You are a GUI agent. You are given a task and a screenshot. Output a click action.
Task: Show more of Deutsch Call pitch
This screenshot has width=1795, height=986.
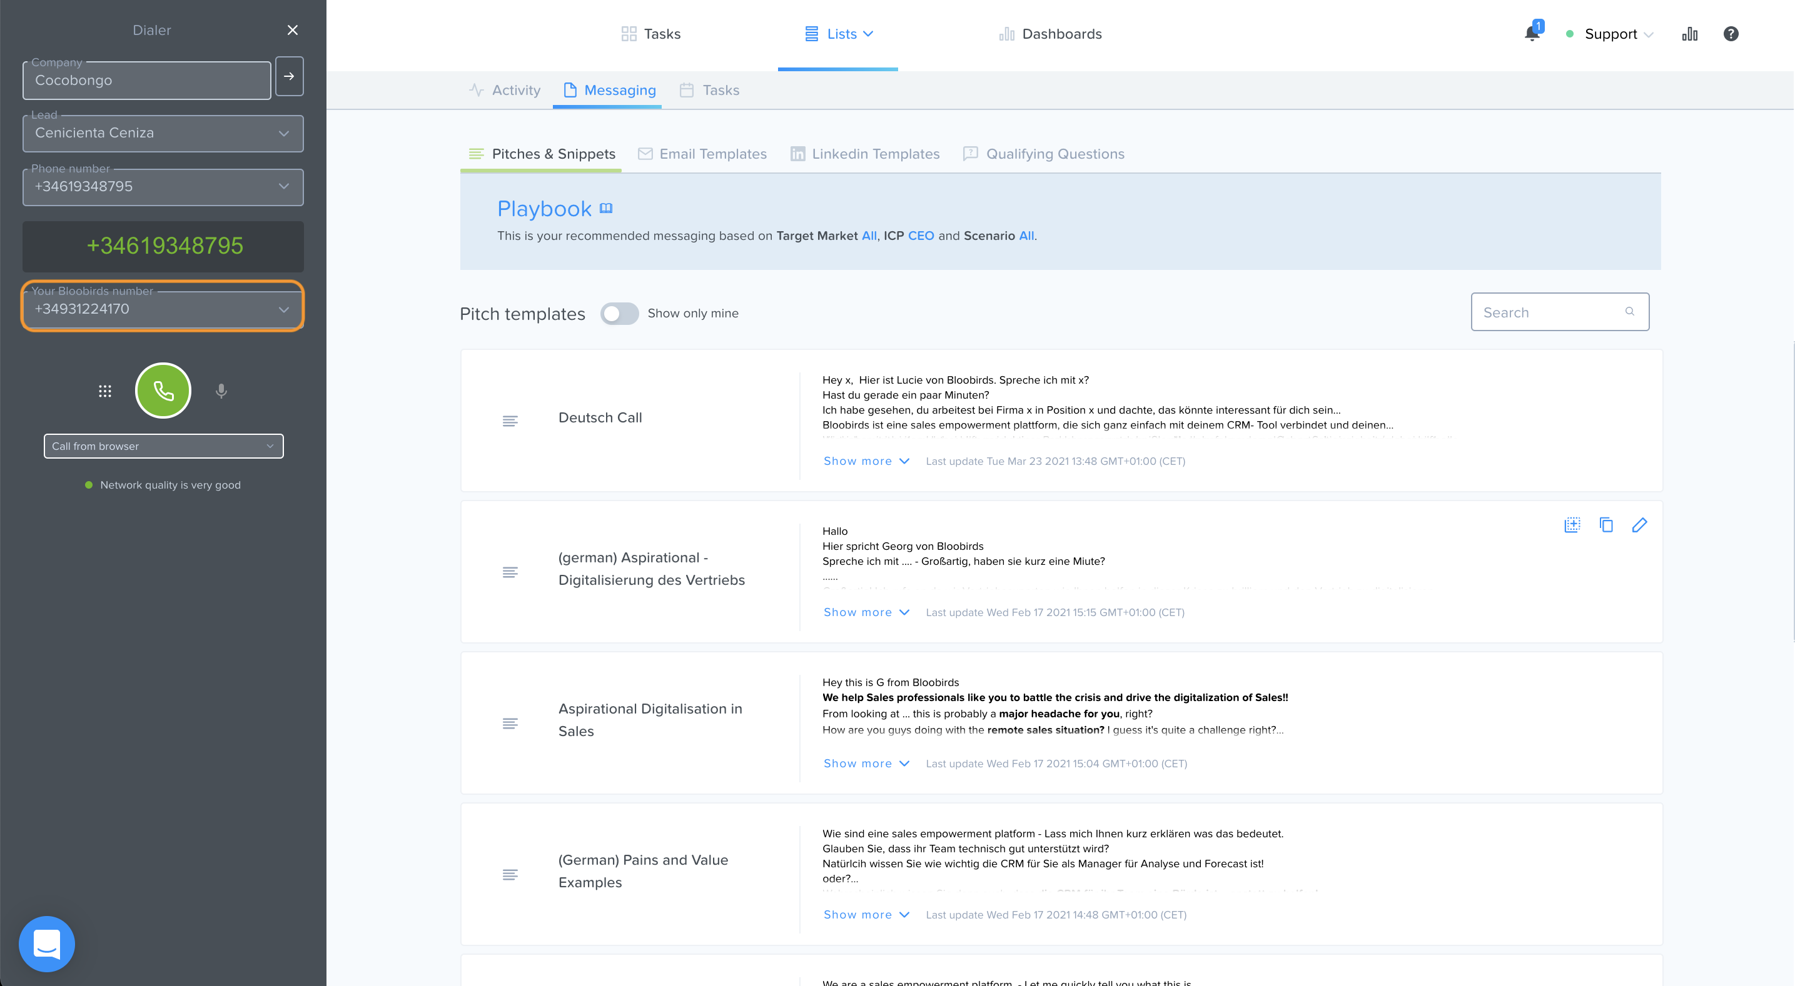pyautogui.click(x=866, y=461)
